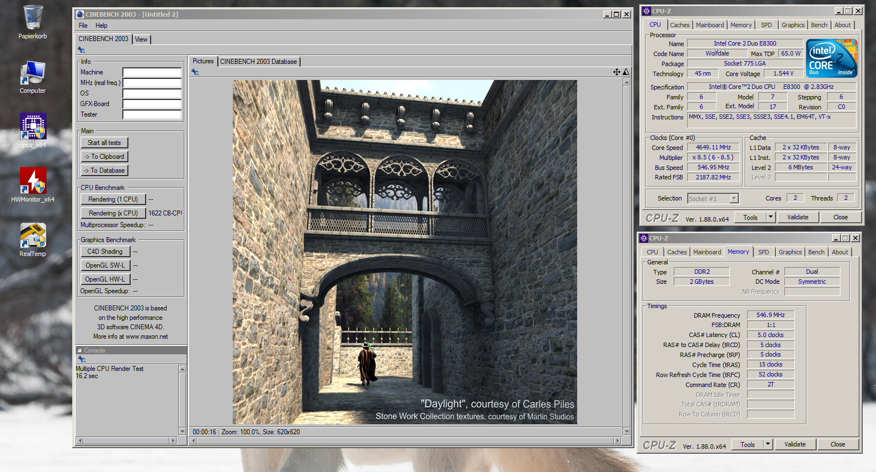The width and height of the screenshot is (876, 472).
Task: Expand Tools dropdown arrow in upper CPU-Z
Action: click(770, 217)
